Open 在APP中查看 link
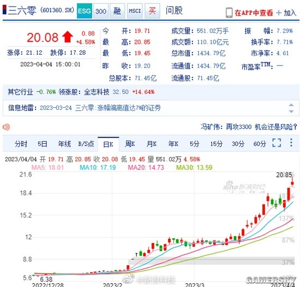 coord(254,13)
